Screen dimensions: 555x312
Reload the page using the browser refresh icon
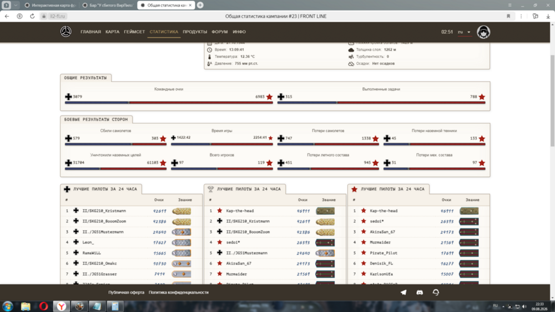(32, 16)
